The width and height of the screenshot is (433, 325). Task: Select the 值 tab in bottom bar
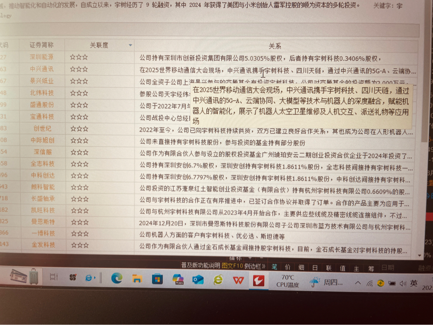coord(343,268)
